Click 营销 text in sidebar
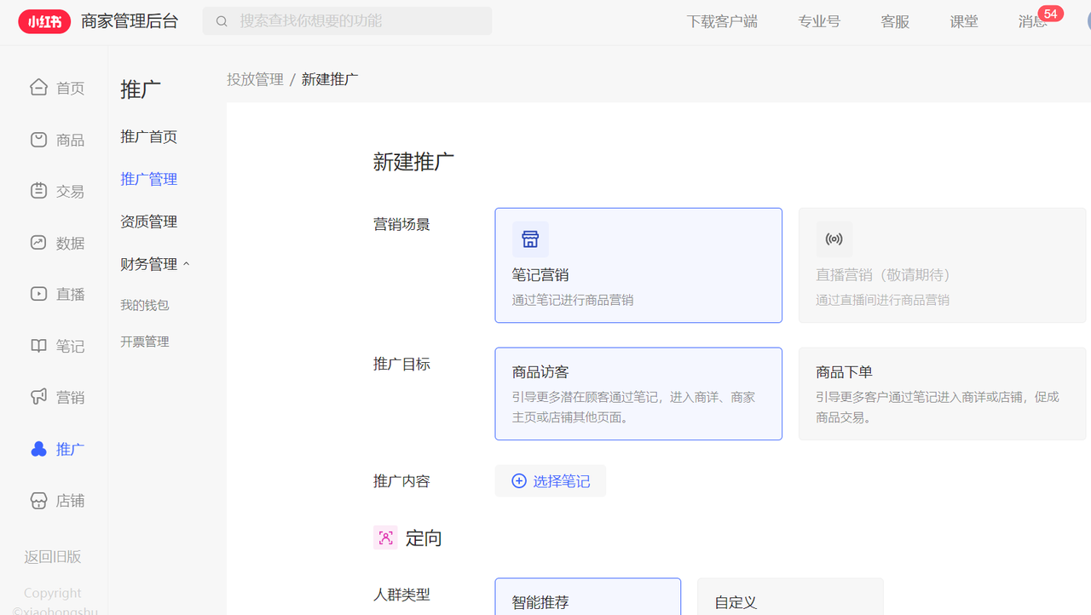 click(71, 398)
